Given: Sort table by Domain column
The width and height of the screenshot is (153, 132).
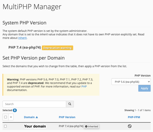Looking at the screenshot, I should point(29,117).
